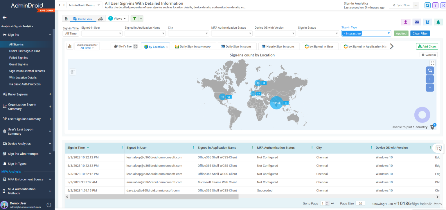
Task: Email this report via the envelope icon
Action: (417, 22)
